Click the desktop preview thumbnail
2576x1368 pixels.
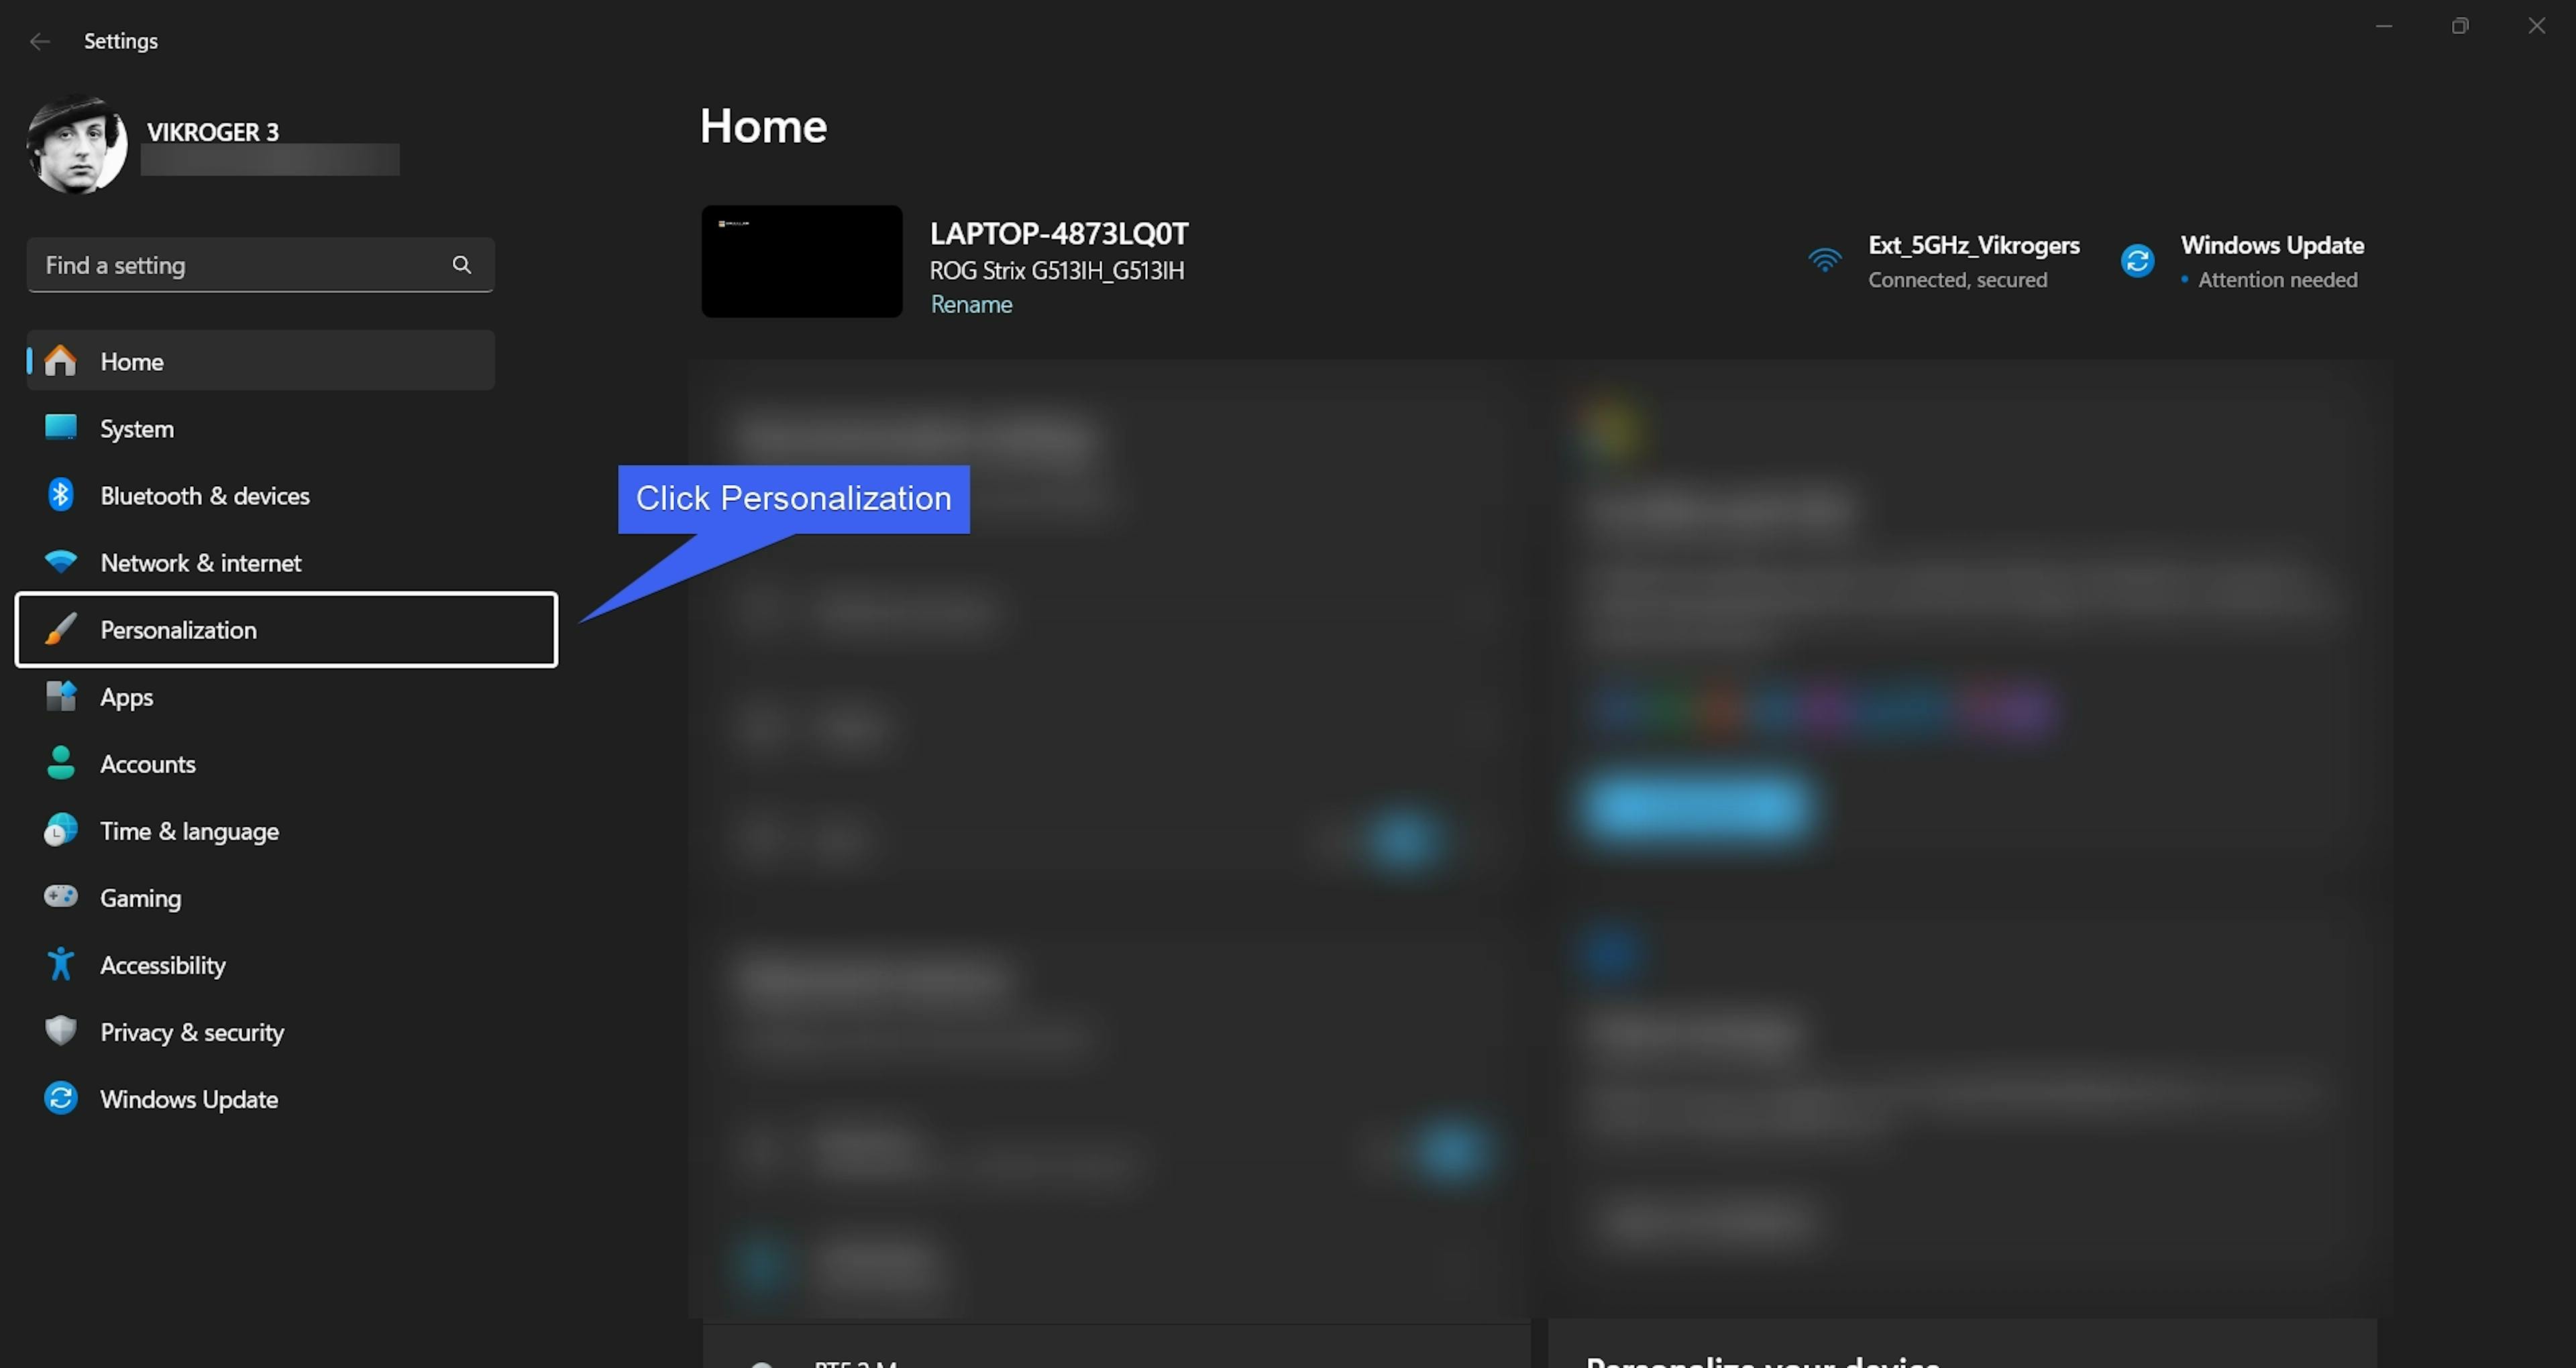coord(801,261)
